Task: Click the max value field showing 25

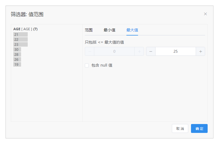Action: click(x=175, y=51)
